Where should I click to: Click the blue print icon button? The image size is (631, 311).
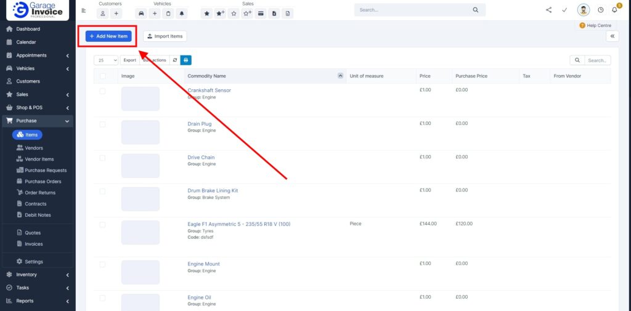(185, 60)
